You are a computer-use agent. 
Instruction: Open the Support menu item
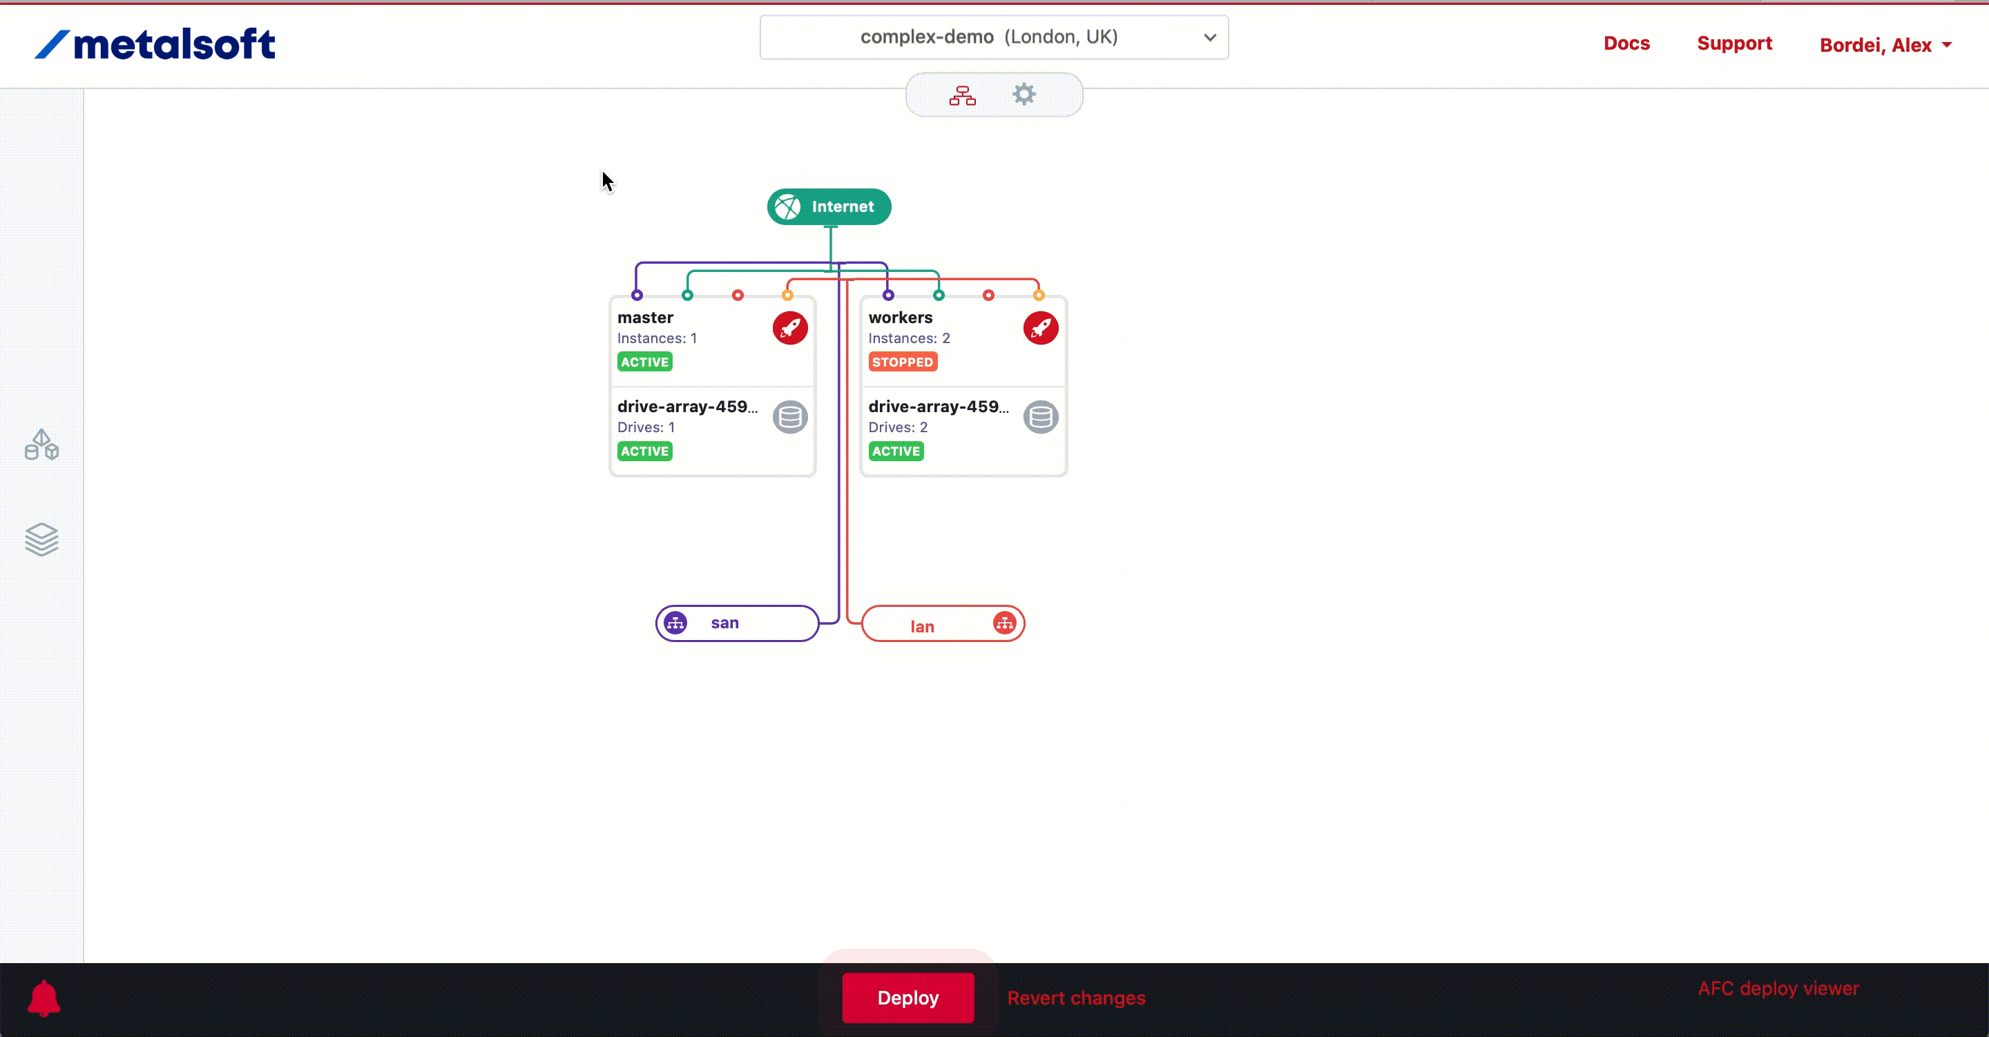1733,43
